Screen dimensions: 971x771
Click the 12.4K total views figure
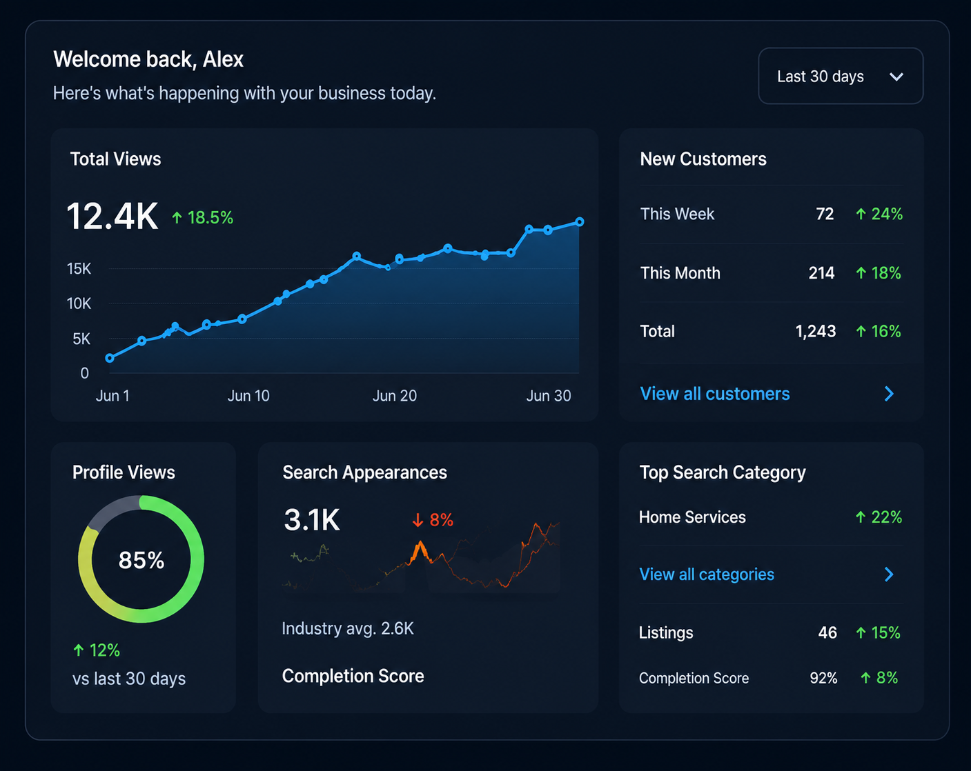(112, 216)
